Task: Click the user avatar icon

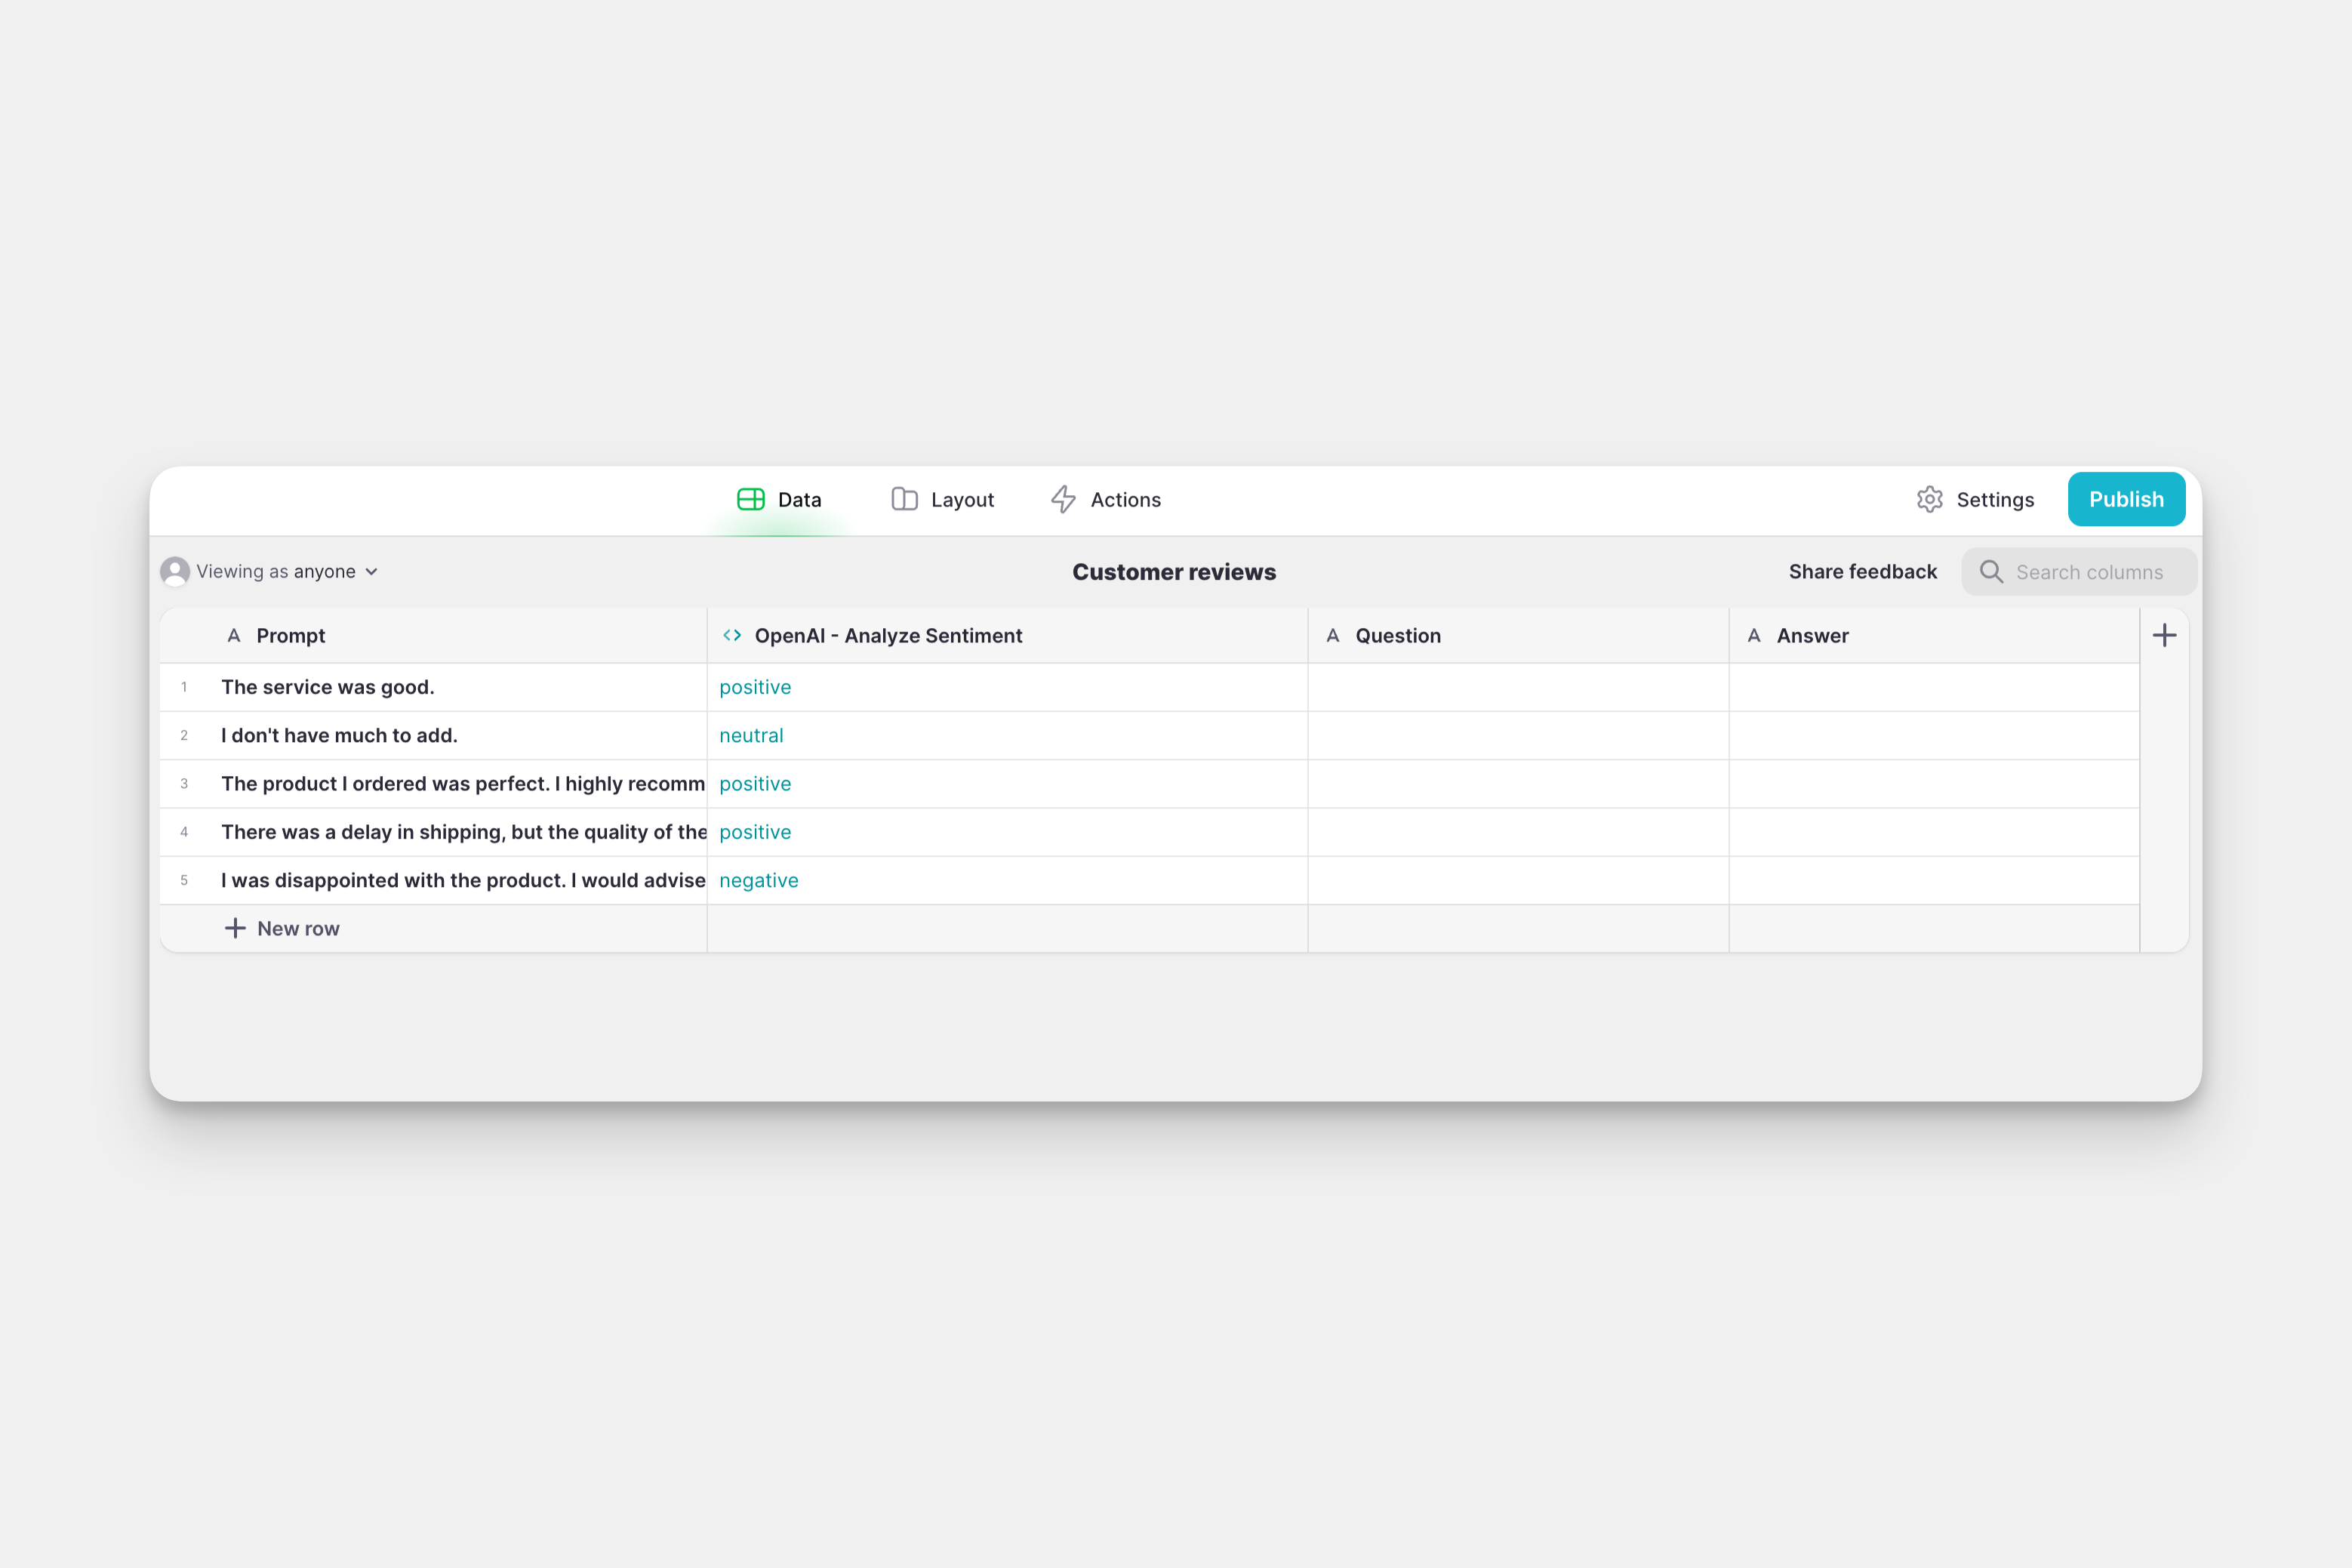Action: coord(175,571)
